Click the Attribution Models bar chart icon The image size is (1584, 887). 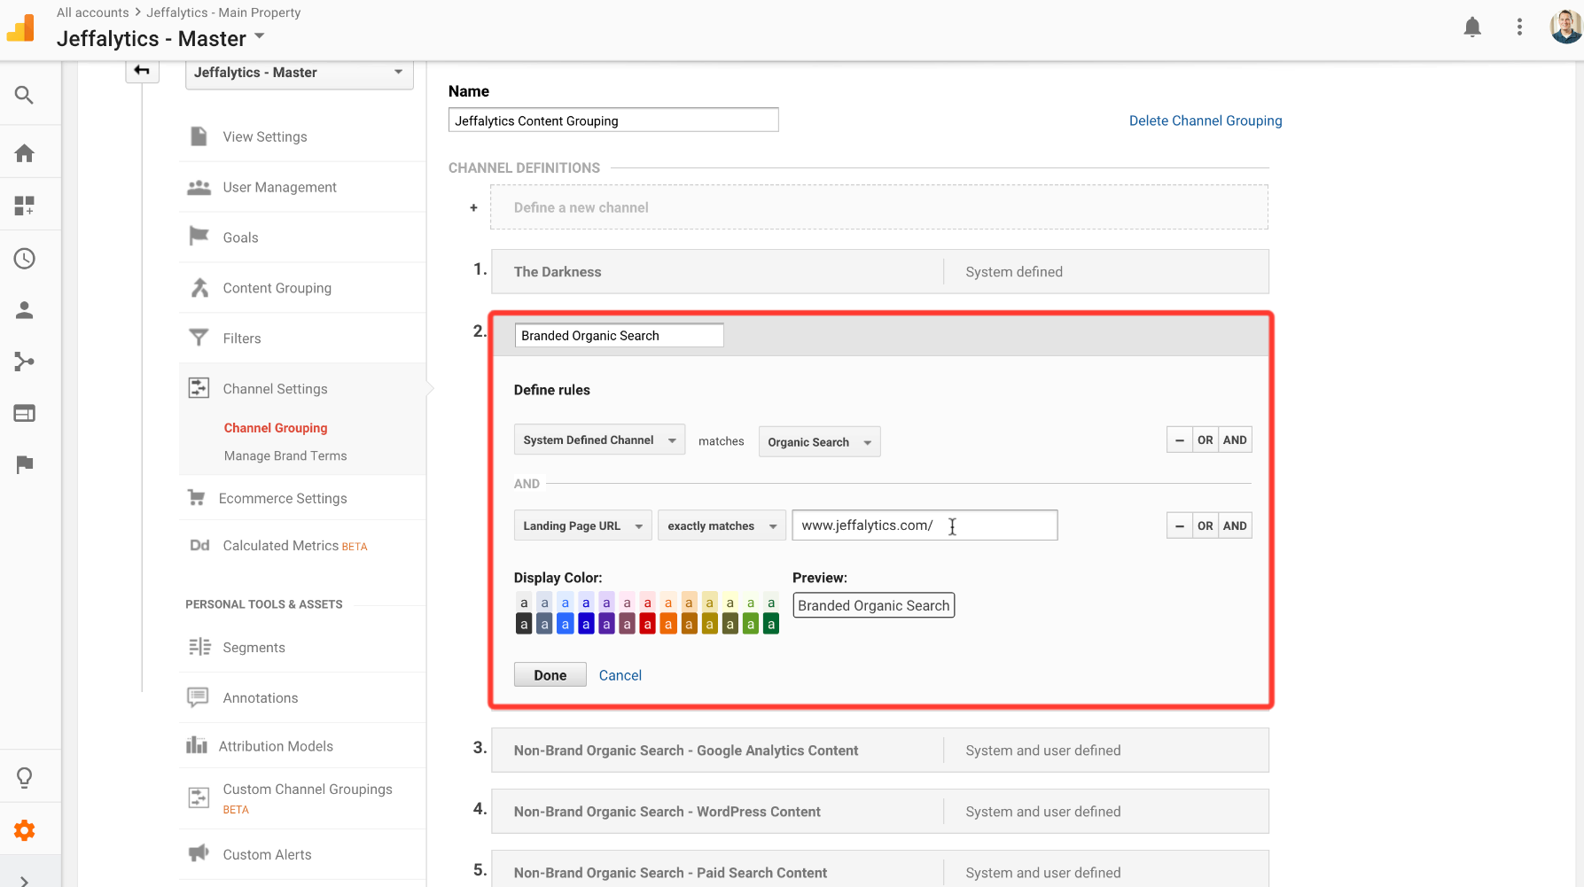point(196,745)
